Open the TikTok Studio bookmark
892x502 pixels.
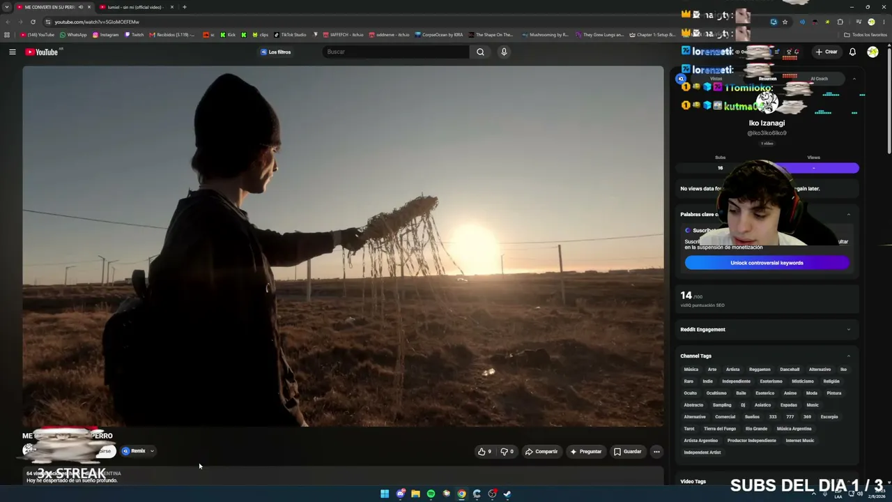tap(290, 35)
